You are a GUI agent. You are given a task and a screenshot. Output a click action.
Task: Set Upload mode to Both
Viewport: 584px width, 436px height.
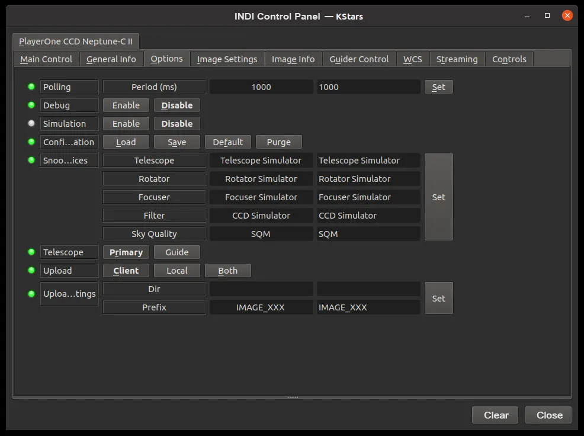click(228, 270)
